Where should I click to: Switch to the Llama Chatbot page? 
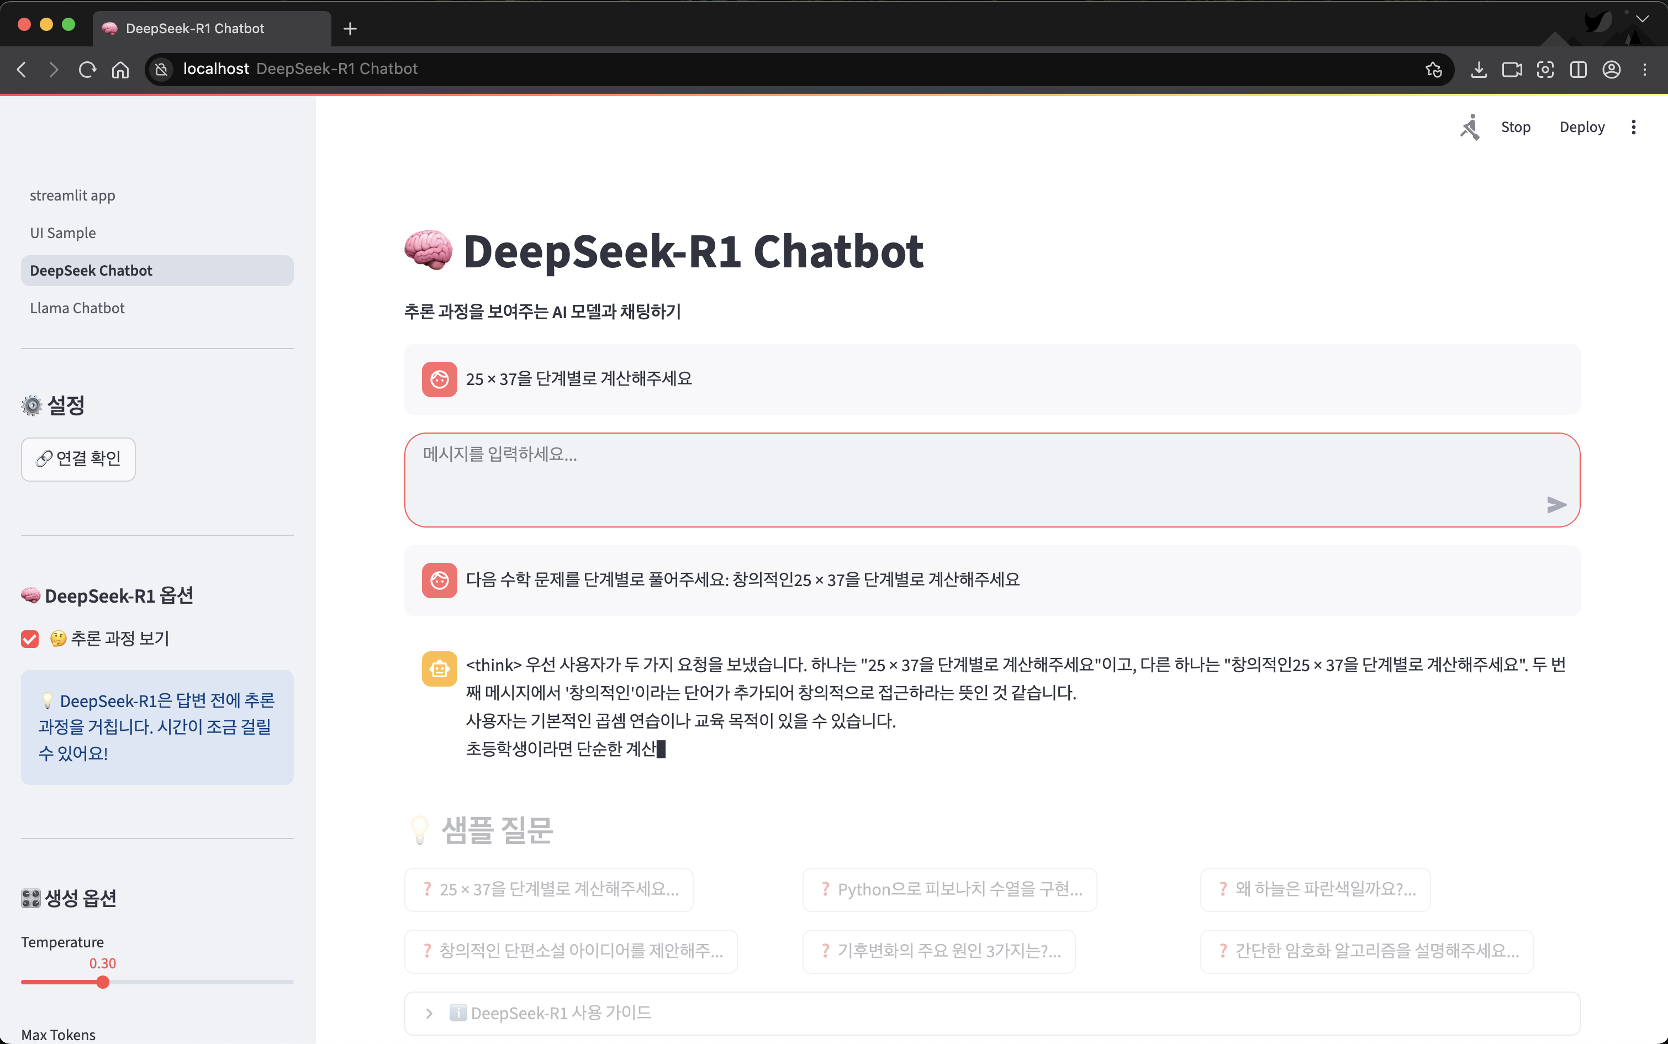(x=77, y=308)
